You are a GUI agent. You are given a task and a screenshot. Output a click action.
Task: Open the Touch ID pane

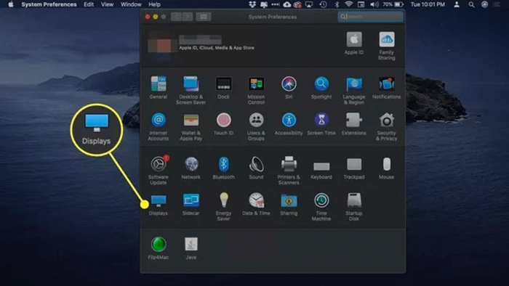[224, 123]
